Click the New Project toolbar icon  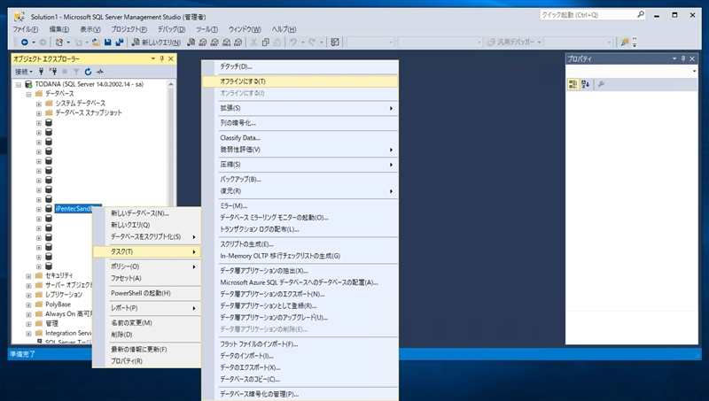(58, 42)
